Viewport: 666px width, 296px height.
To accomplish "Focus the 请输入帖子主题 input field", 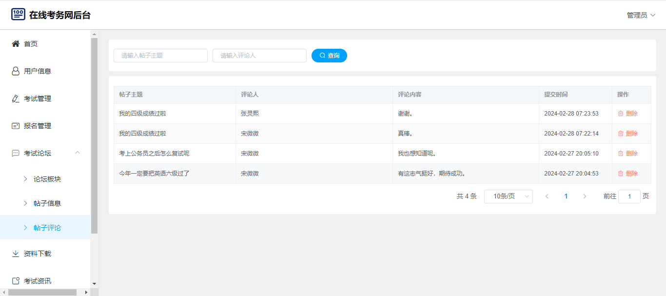I will 160,56.
